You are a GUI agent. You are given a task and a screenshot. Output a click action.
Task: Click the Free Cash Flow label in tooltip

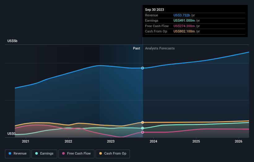coord(157,26)
